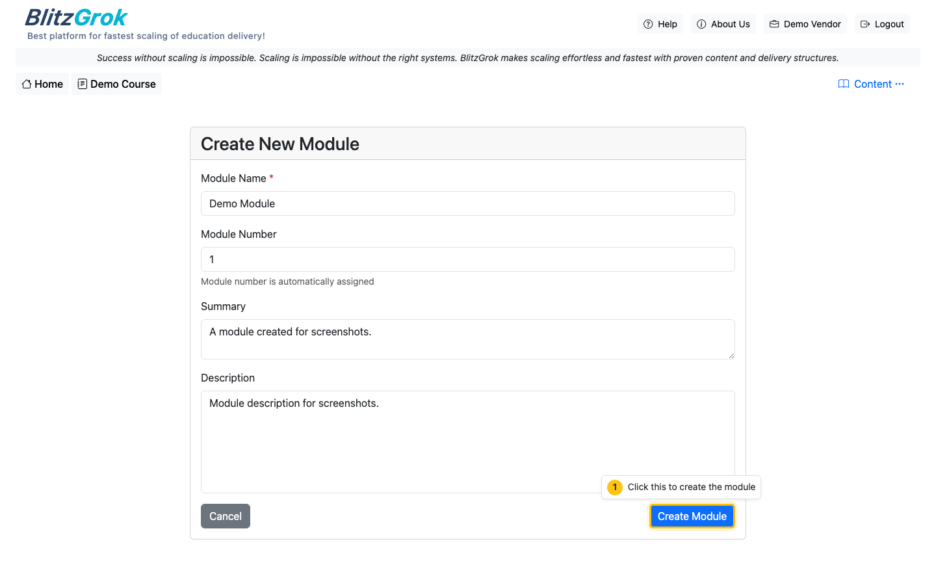936x585 pixels.
Task: Click the Help question mark icon
Action: pos(647,23)
